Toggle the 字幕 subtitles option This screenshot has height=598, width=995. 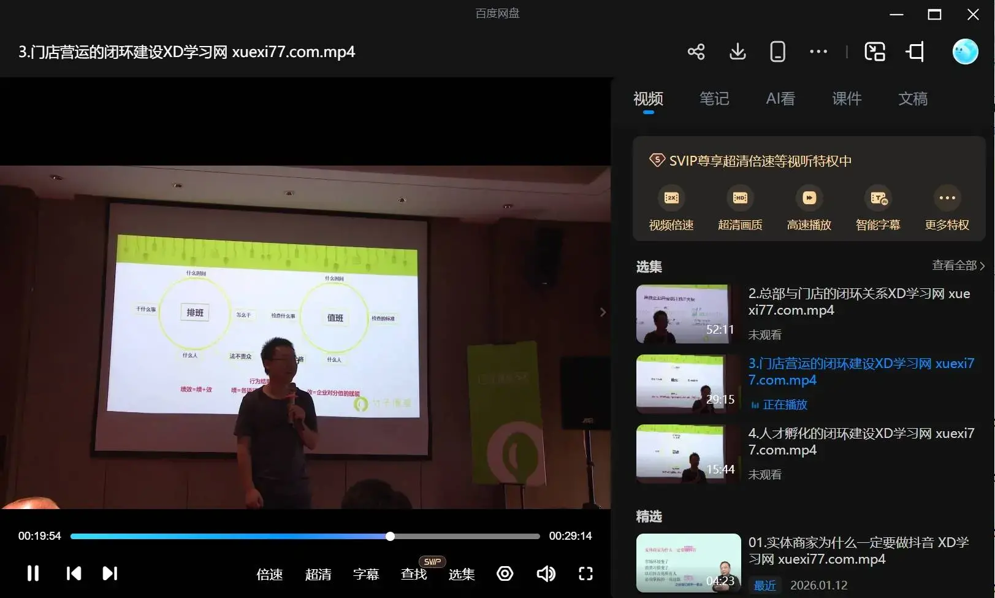pos(366,575)
